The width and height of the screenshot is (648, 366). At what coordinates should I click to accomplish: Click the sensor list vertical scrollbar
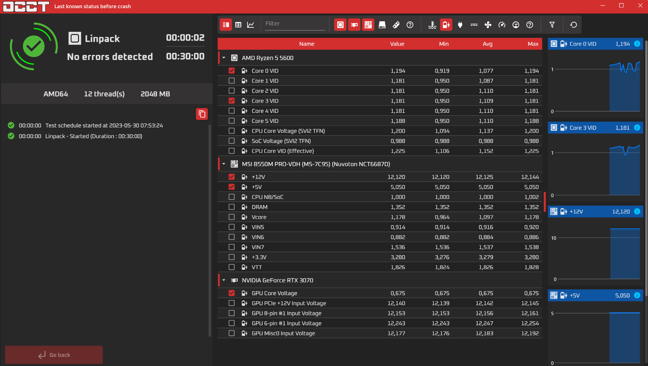(x=545, y=202)
